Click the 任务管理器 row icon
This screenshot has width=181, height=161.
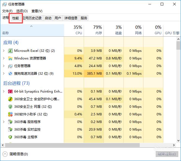click(x=10, y=66)
